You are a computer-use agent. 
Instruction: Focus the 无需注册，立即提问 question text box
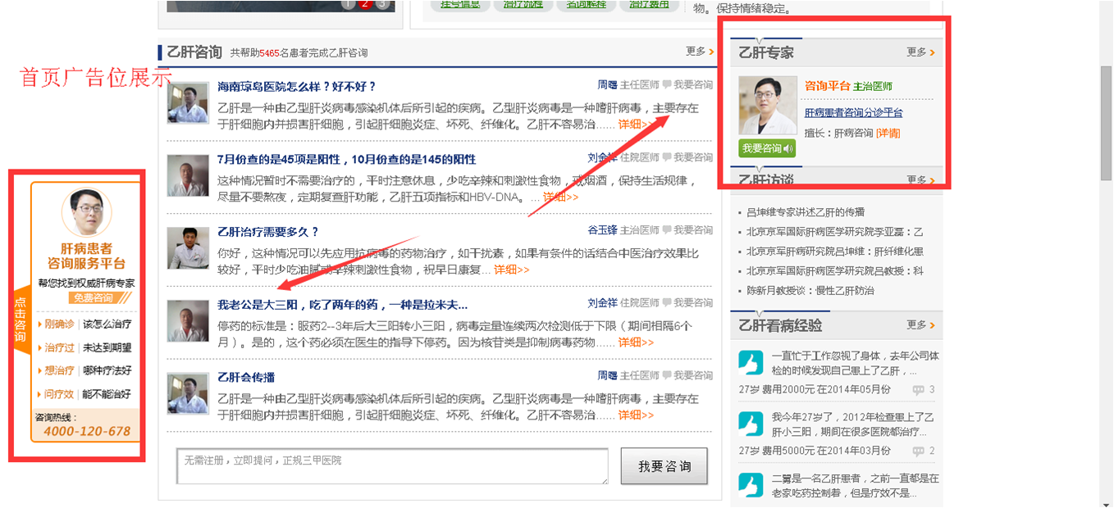point(392,466)
